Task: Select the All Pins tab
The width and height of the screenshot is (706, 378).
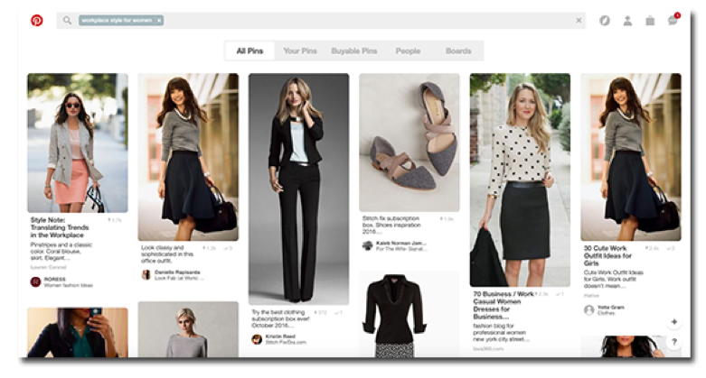Action: click(249, 51)
